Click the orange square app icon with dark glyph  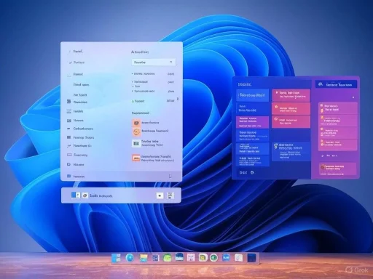pyautogui.click(x=136, y=123)
